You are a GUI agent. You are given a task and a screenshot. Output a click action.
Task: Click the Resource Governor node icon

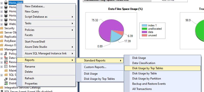pyautogui.click(x=6, y=62)
